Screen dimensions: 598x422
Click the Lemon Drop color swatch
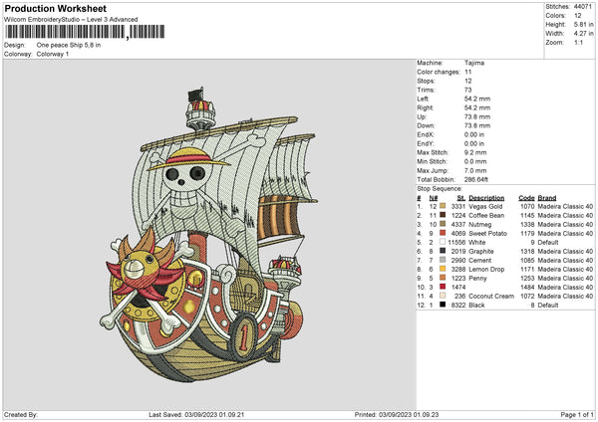[x=443, y=269]
